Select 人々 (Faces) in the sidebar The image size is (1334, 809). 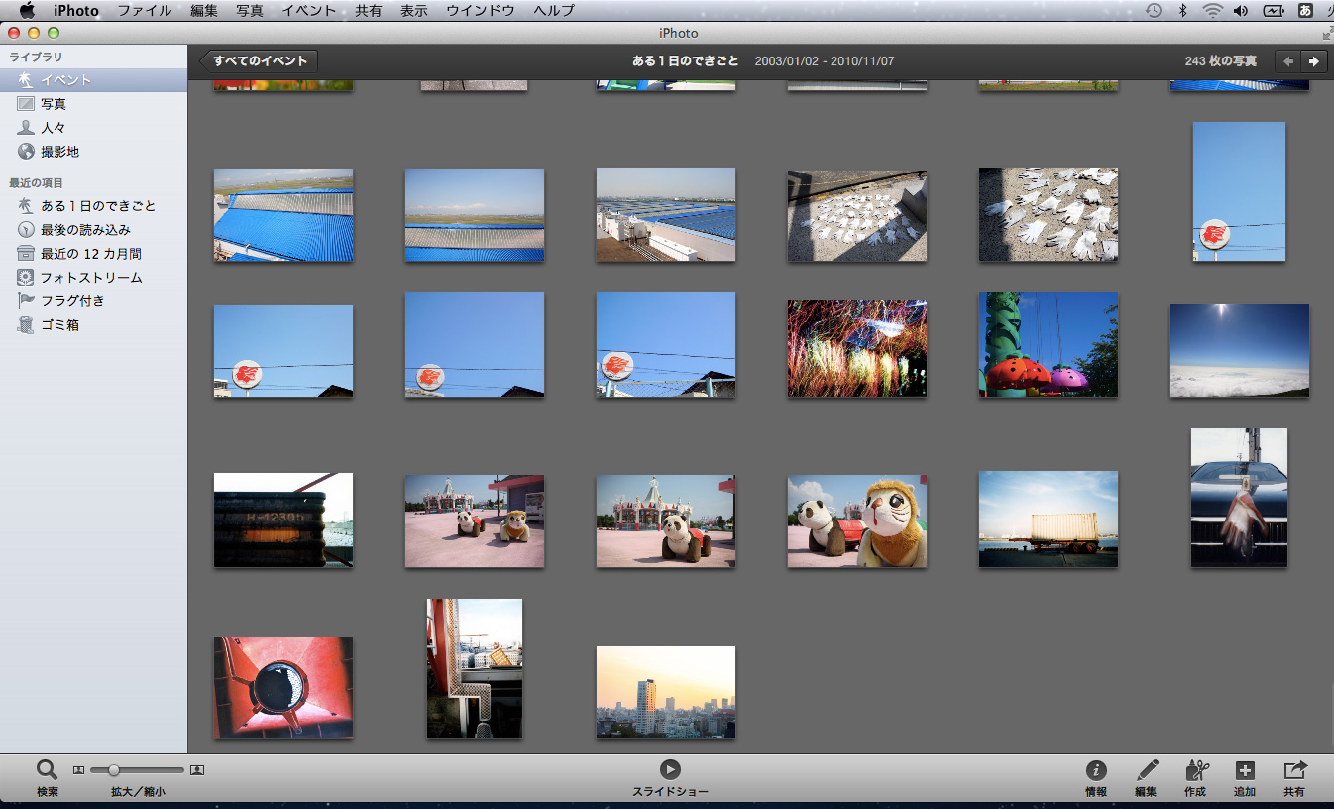click(54, 128)
